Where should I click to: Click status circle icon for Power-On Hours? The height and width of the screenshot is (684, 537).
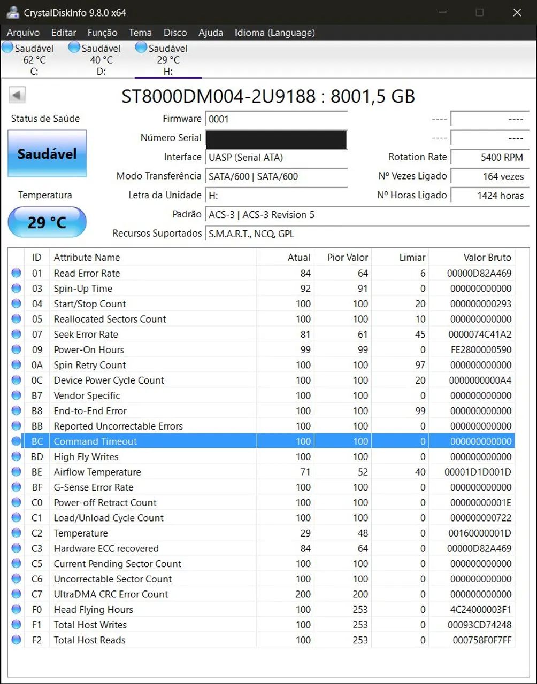click(16, 349)
